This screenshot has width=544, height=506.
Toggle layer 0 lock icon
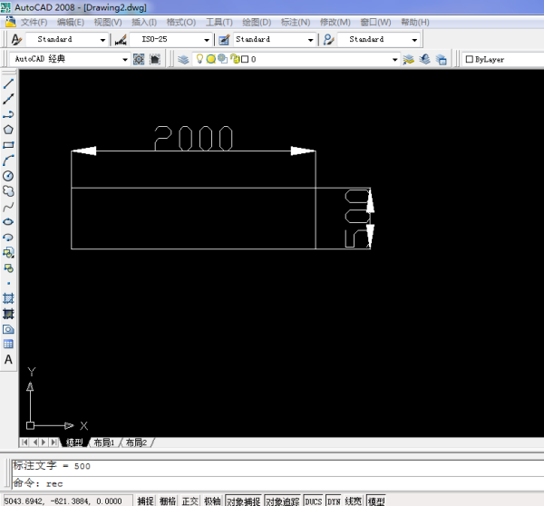[x=235, y=59]
